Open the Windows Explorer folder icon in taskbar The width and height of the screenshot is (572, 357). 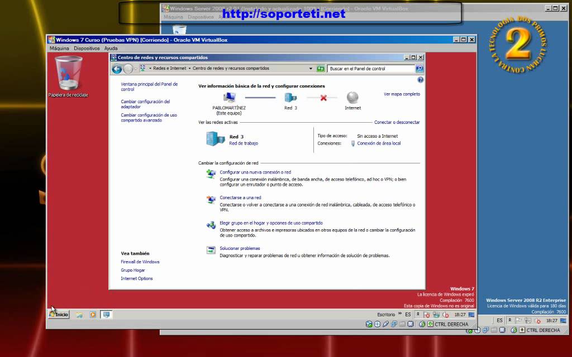[x=79, y=315]
